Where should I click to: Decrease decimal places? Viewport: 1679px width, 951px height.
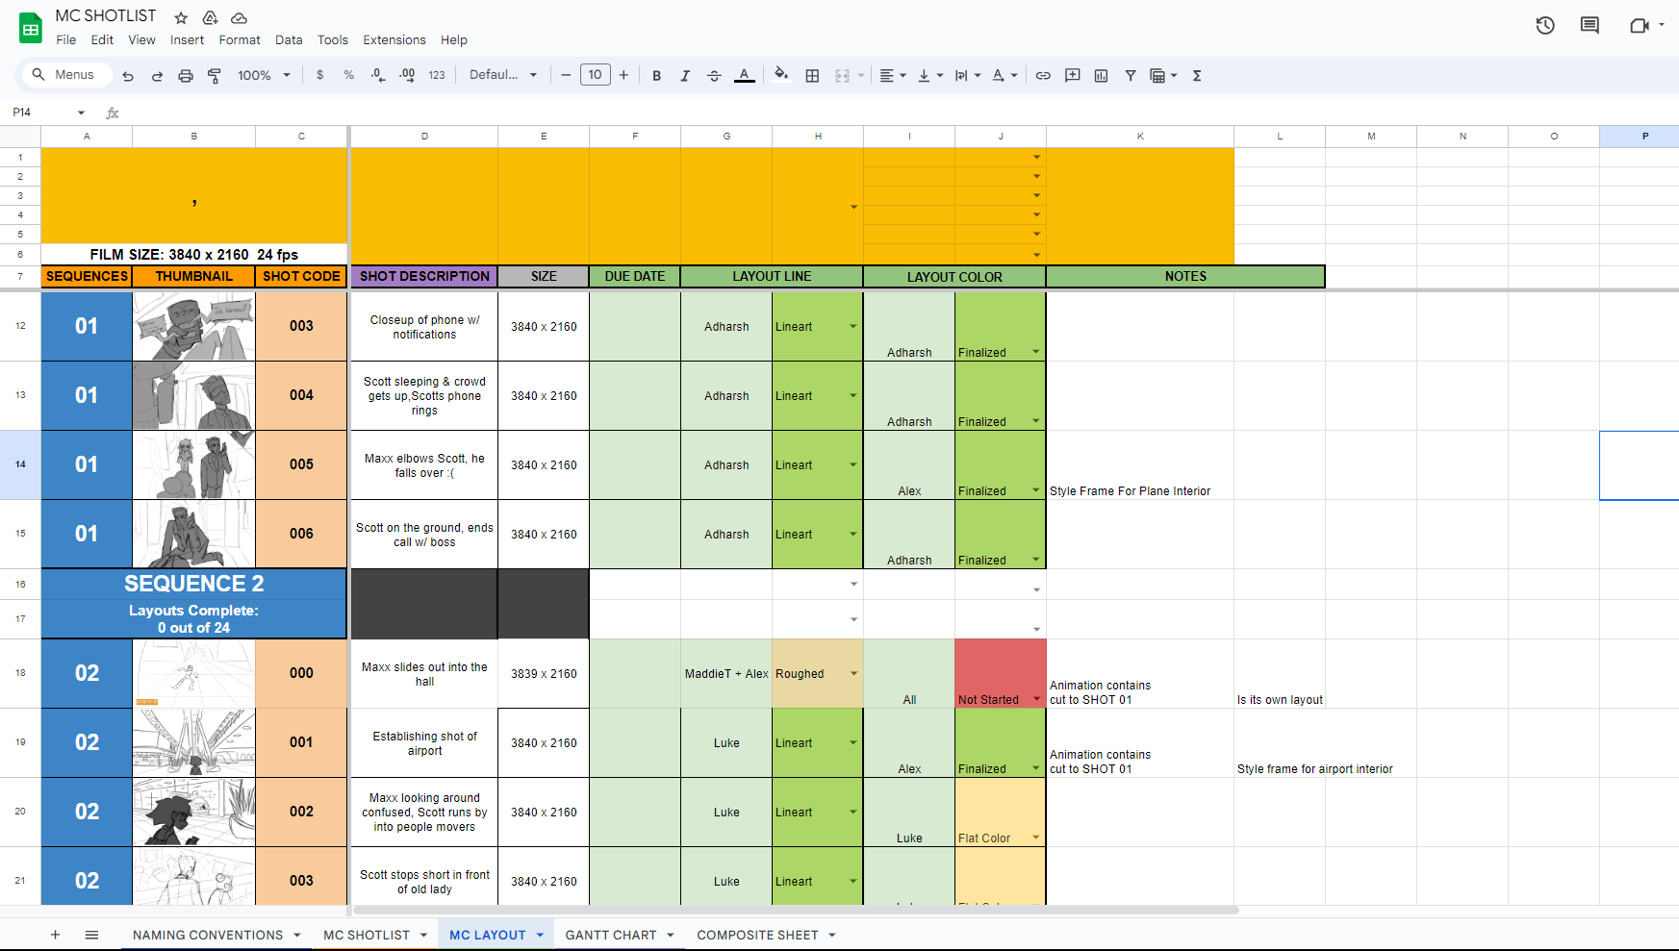point(378,75)
